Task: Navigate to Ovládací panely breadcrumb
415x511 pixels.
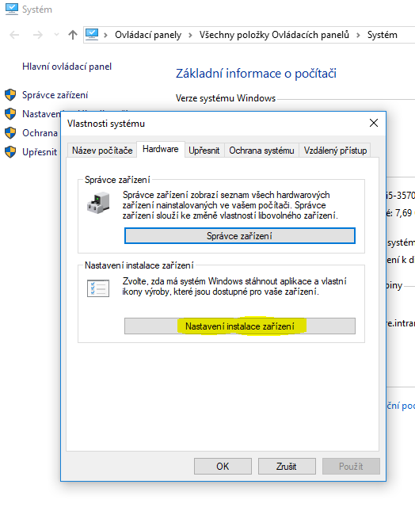Action: tap(148, 35)
